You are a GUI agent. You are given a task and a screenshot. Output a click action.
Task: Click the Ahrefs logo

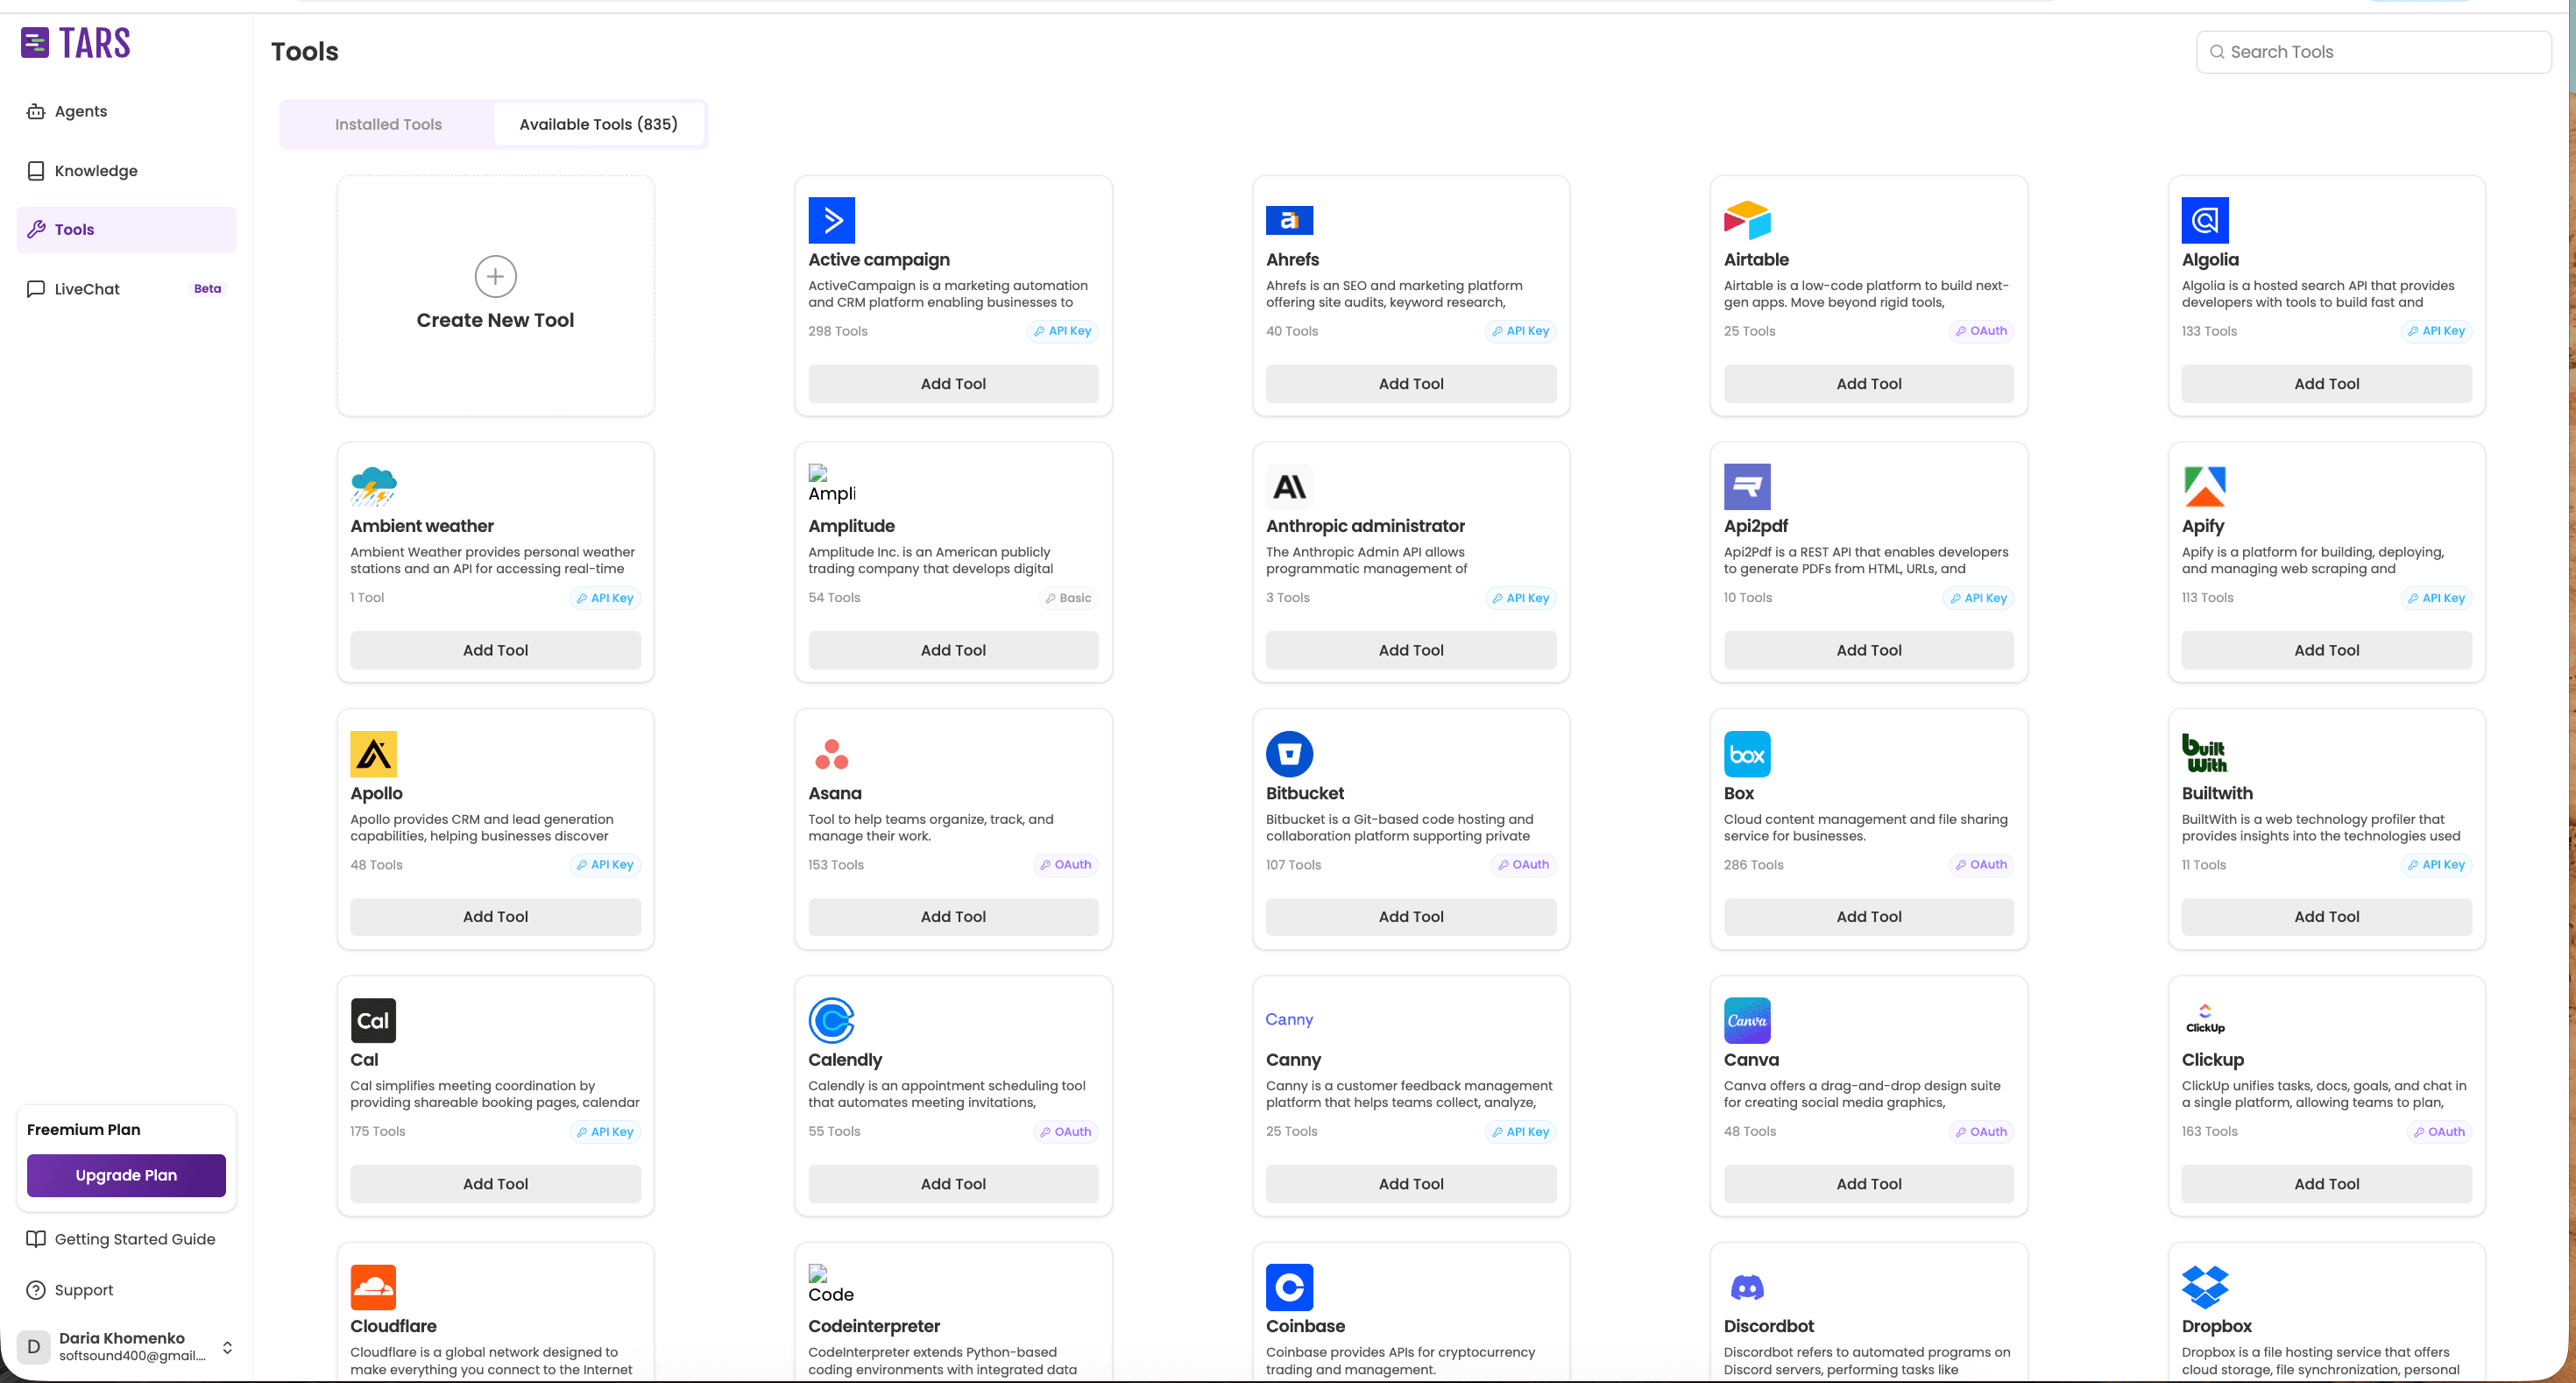[1289, 220]
